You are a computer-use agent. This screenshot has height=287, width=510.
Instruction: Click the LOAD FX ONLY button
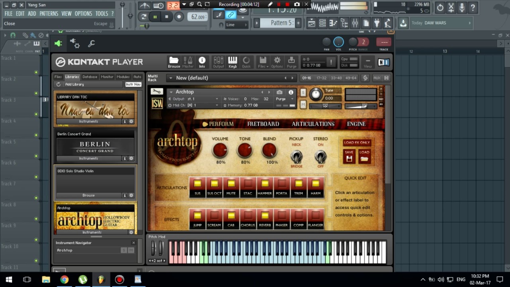357,143
